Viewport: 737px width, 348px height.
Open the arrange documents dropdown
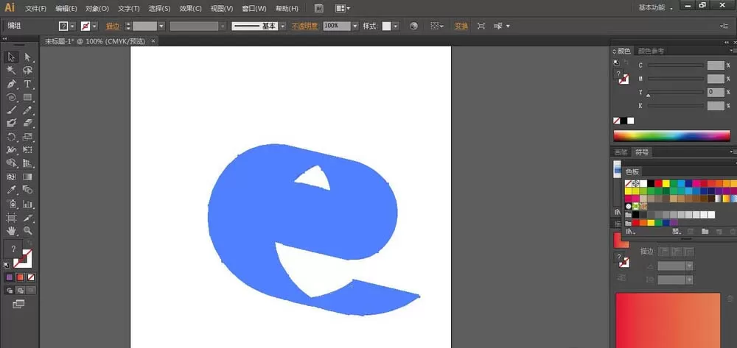343,8
